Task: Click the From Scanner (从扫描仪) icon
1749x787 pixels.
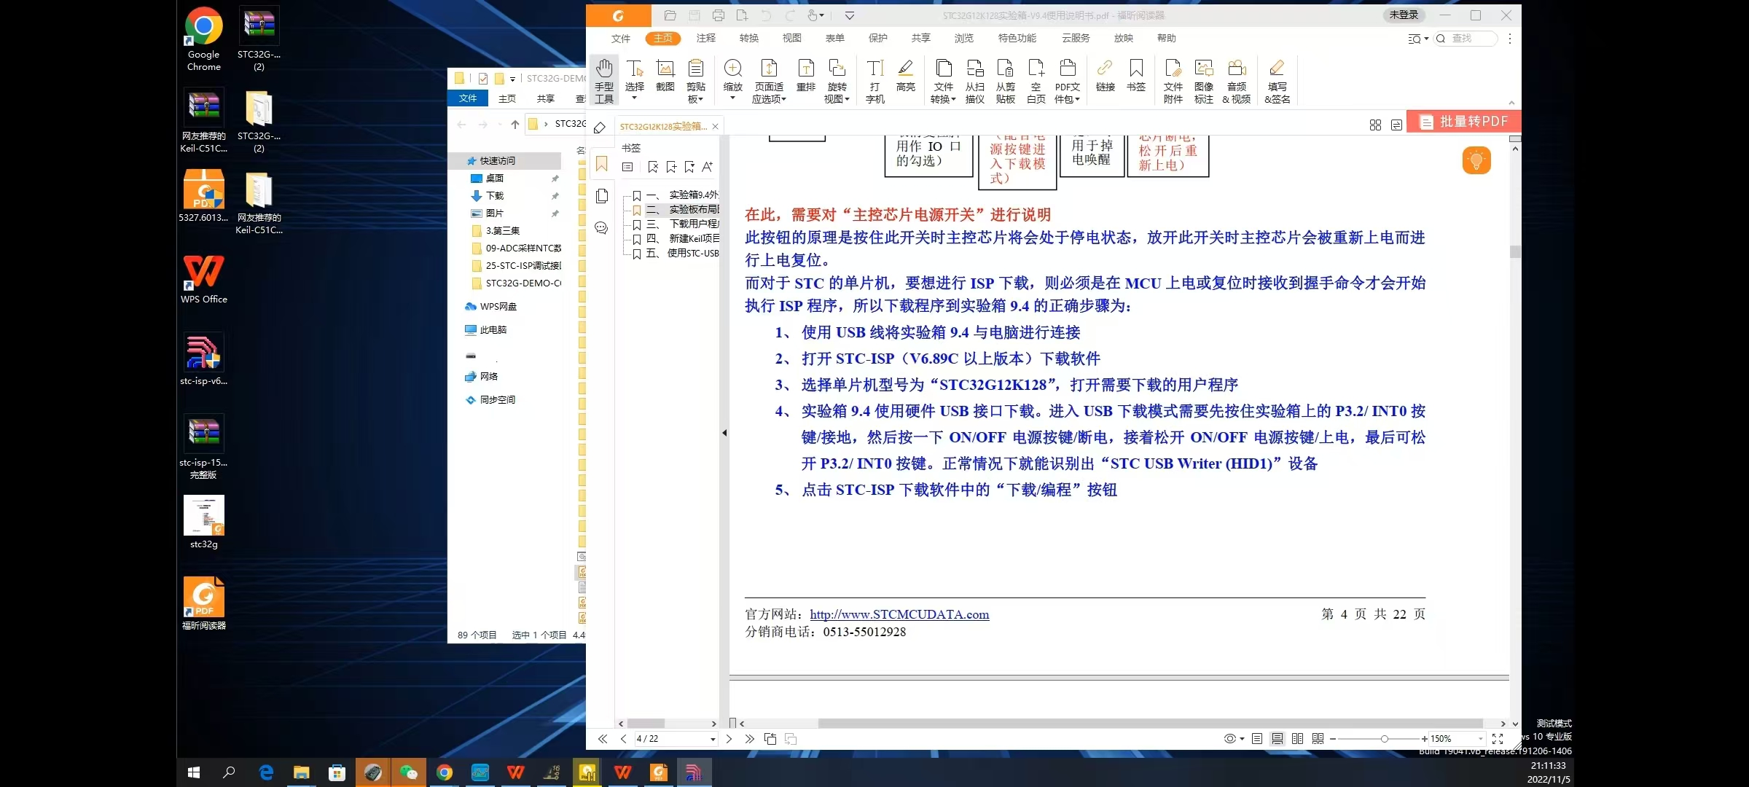Action: point(974,81)
